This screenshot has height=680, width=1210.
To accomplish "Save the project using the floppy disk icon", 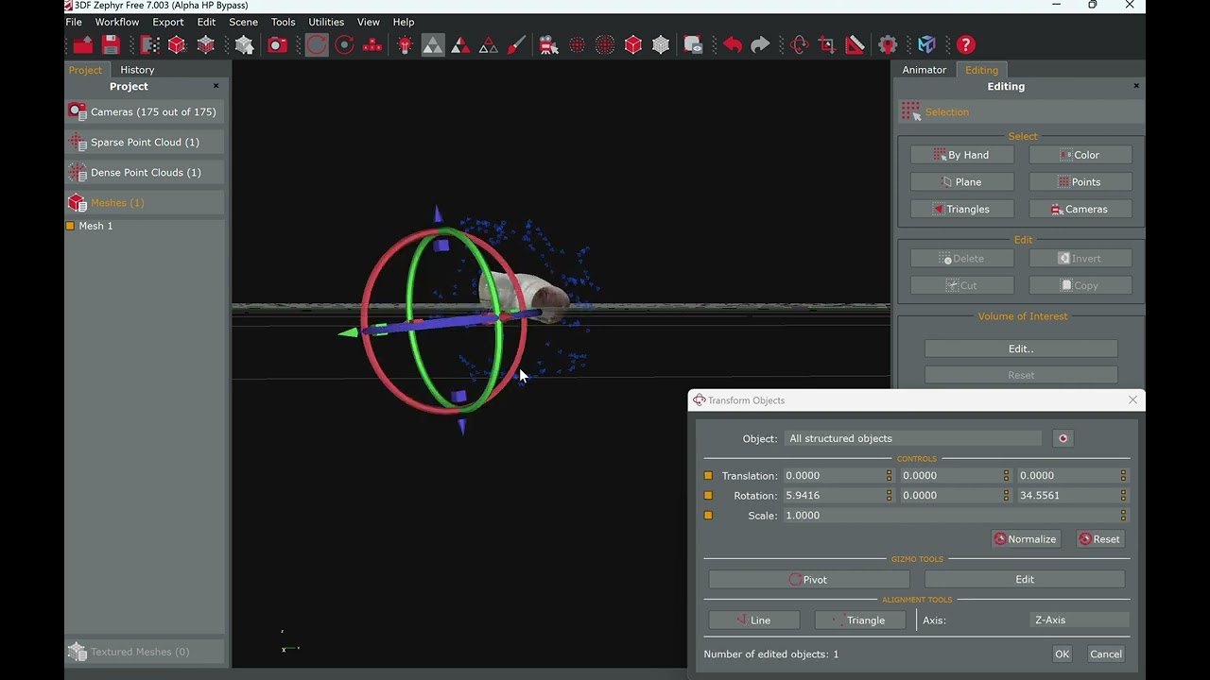I will [111, 44].
